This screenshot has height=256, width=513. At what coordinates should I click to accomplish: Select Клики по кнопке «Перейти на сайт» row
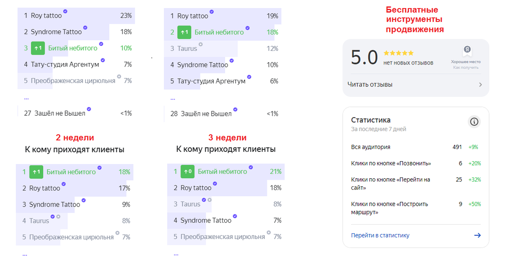416,184
